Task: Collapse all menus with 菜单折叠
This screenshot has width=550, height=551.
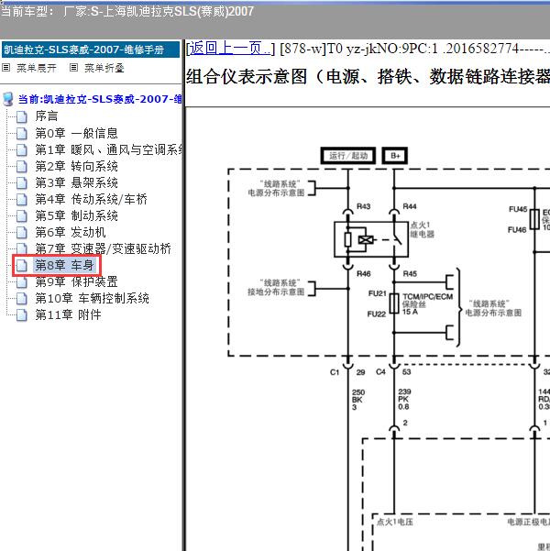Action: click(104, 68)
